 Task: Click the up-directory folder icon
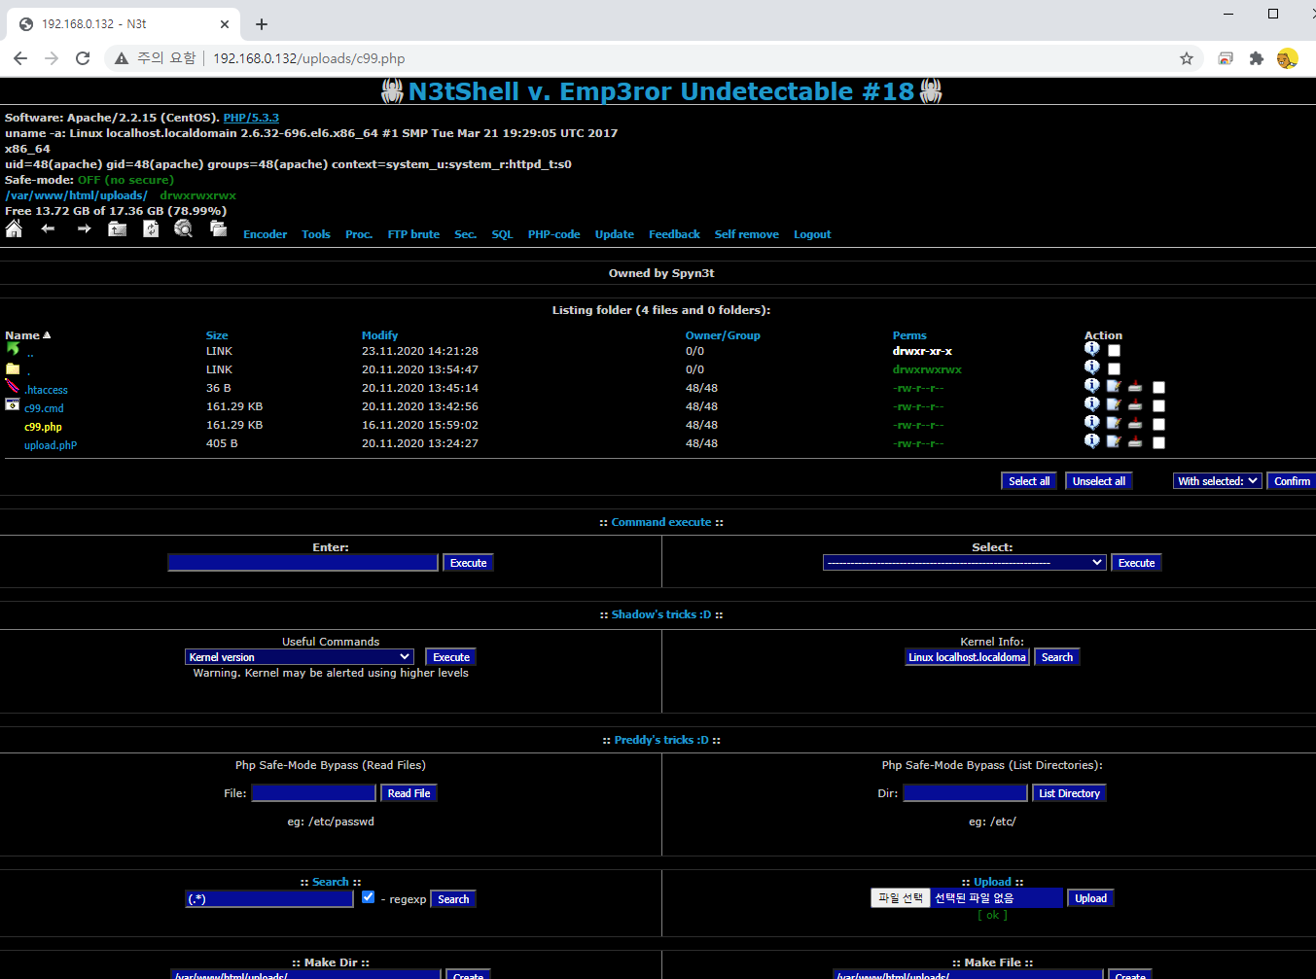coord(118,229)
